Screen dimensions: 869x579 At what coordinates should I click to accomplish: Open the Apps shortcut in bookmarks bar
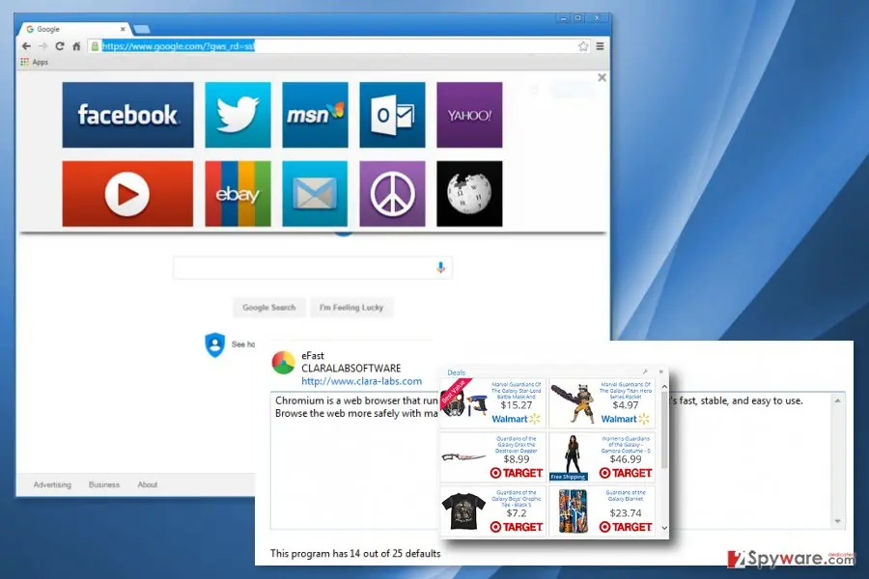click(x=35, y=62)
